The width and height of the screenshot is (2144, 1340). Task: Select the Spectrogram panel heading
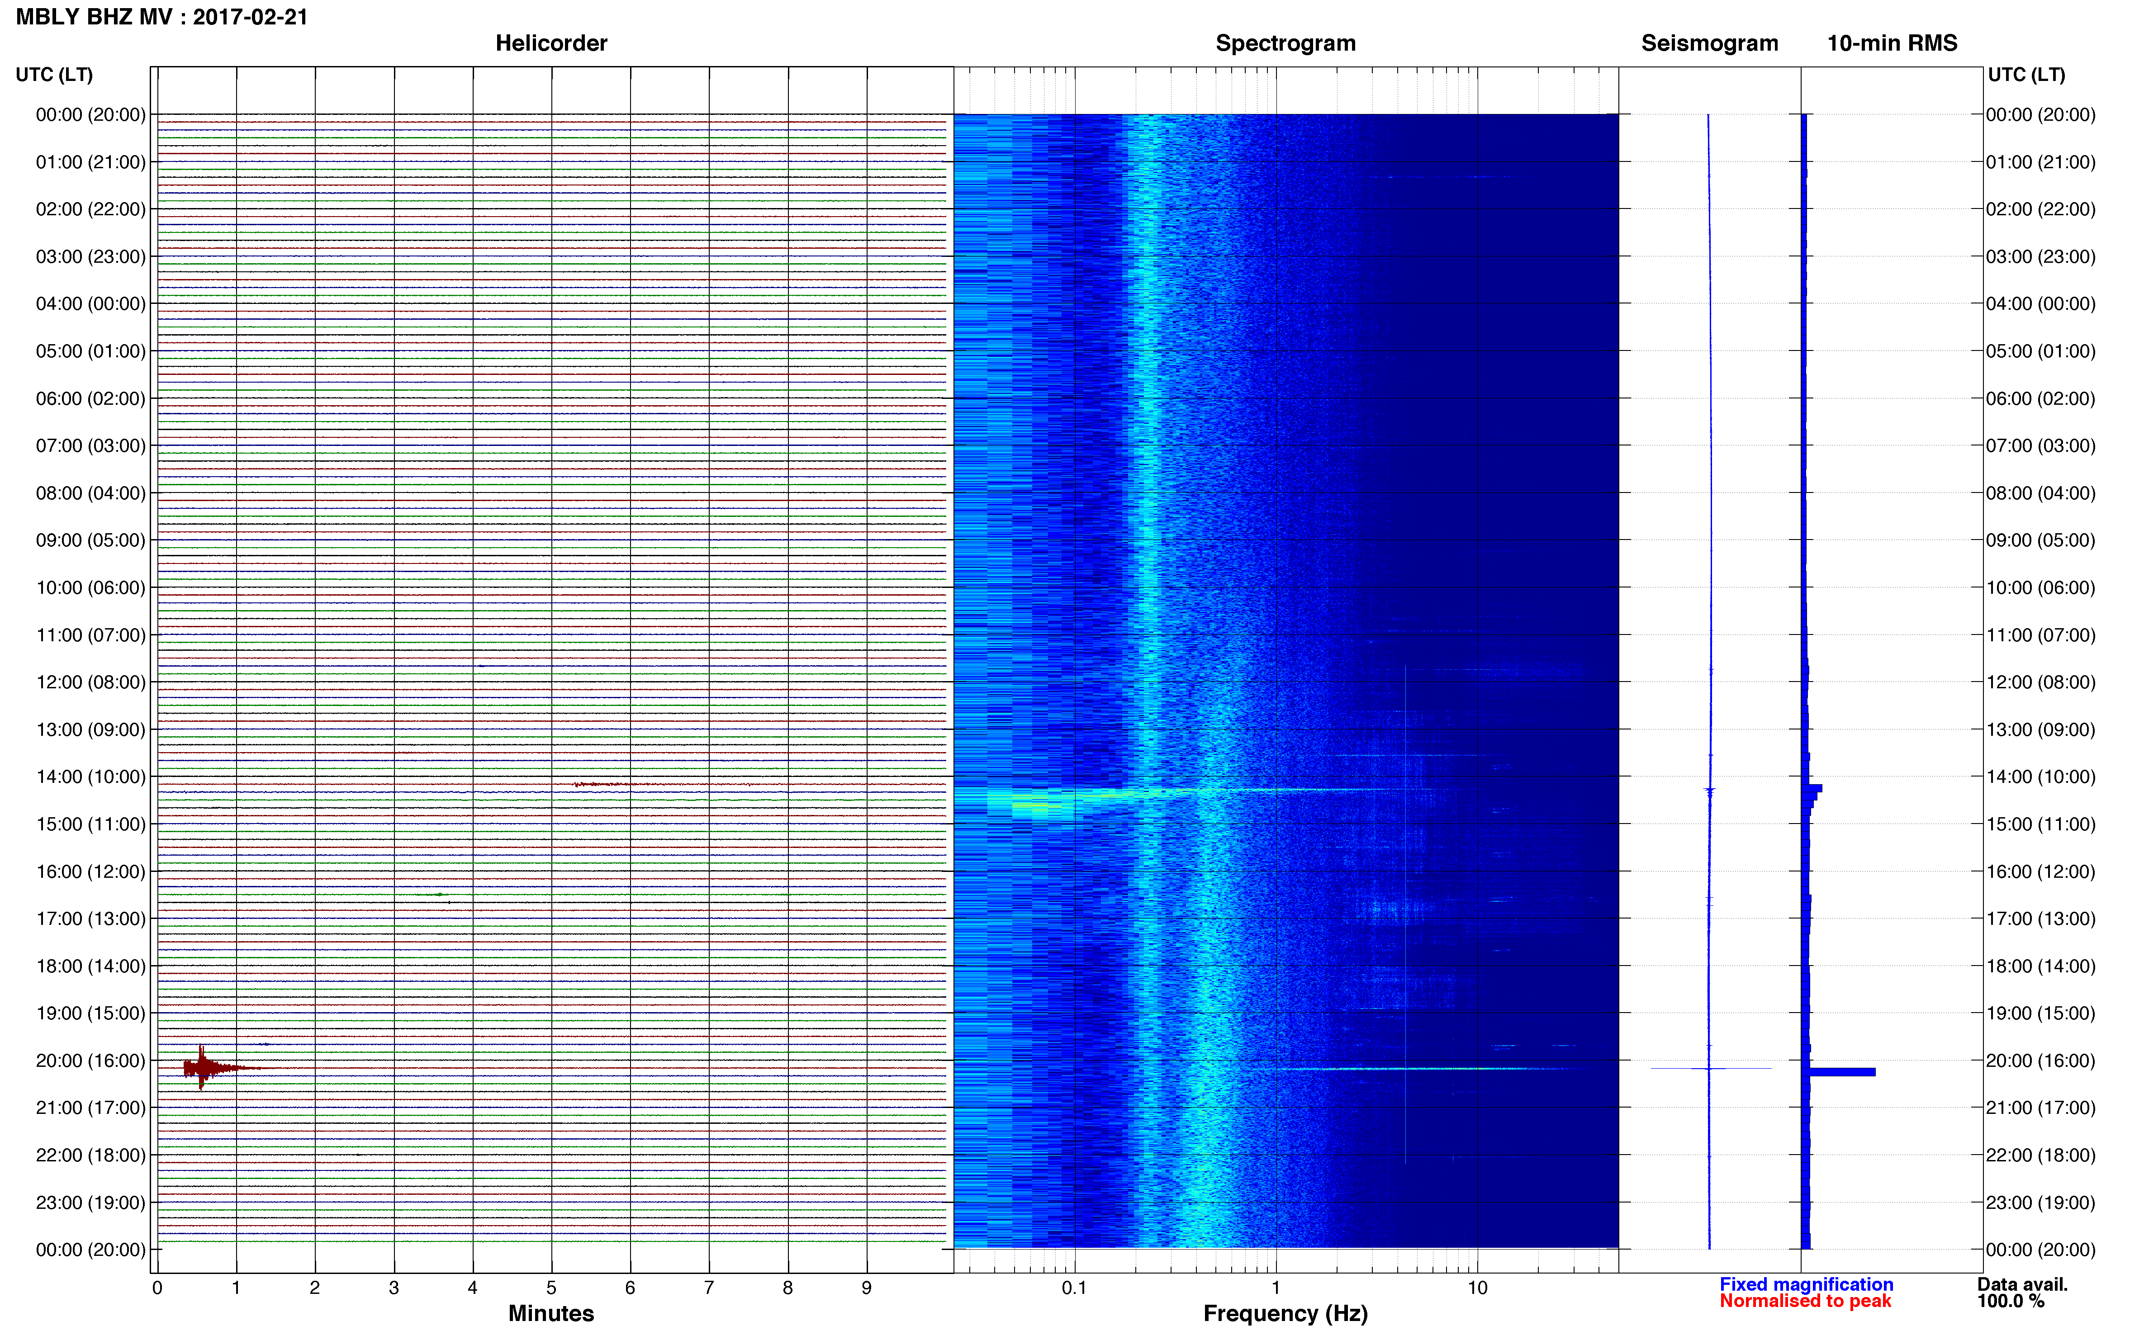pos(1285,43)
